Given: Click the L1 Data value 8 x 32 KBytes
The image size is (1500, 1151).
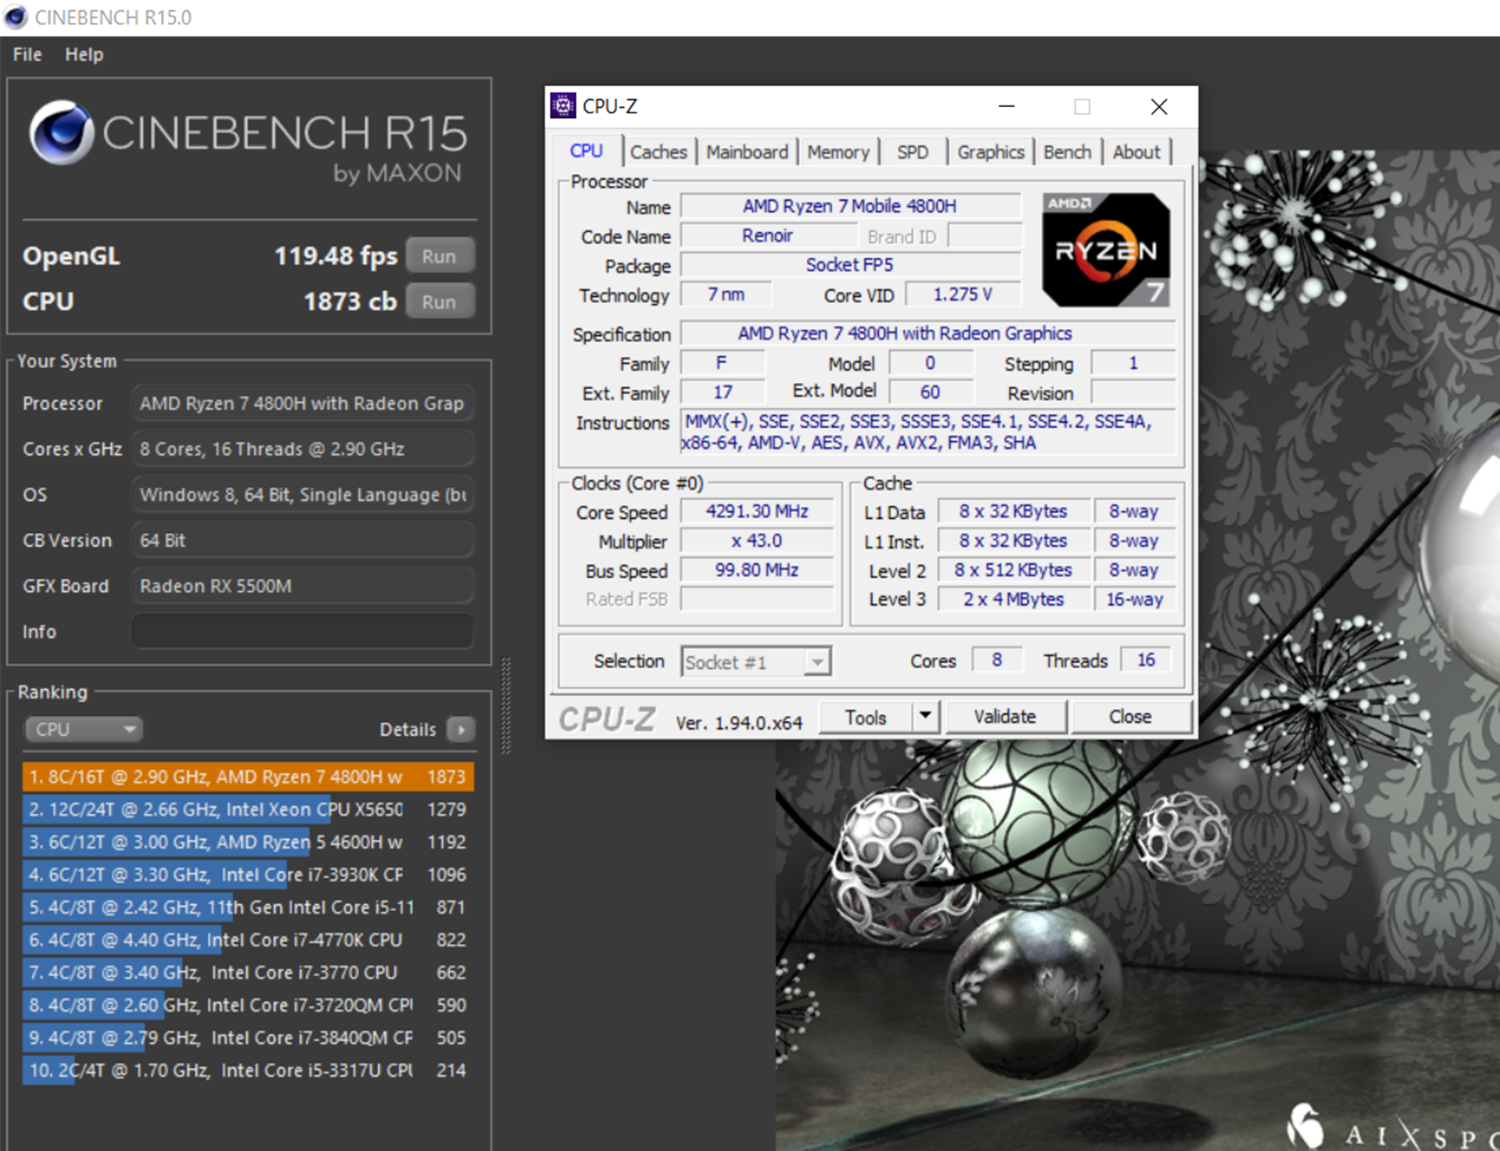Looking at the screenshot, I should 1013,511.
